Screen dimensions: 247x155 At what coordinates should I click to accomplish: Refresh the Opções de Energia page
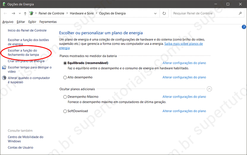[164, 13]
